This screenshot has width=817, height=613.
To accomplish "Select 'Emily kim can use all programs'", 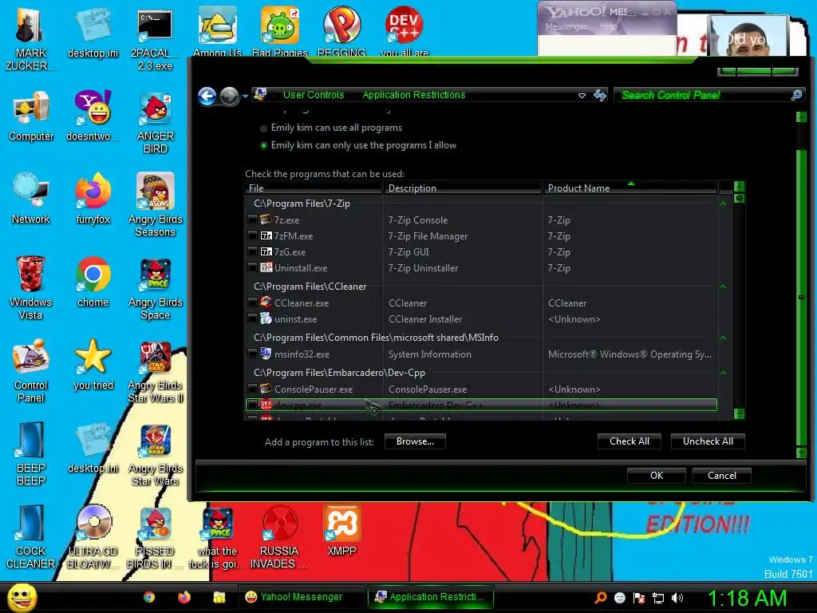I will pyautogui.click(x=263, y=129).
